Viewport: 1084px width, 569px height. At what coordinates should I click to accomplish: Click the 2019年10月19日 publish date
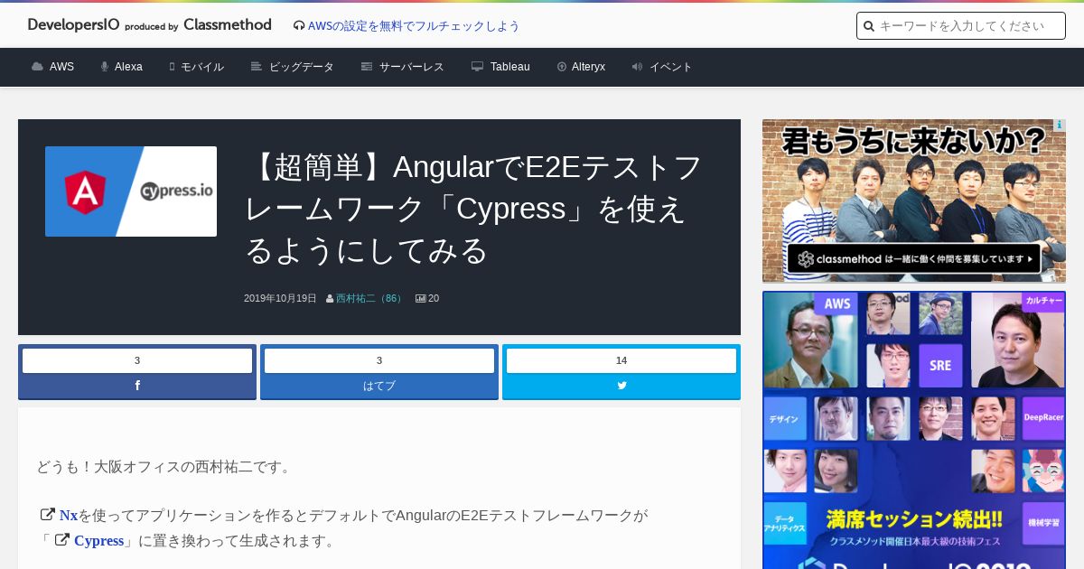[x=280, y=298]
